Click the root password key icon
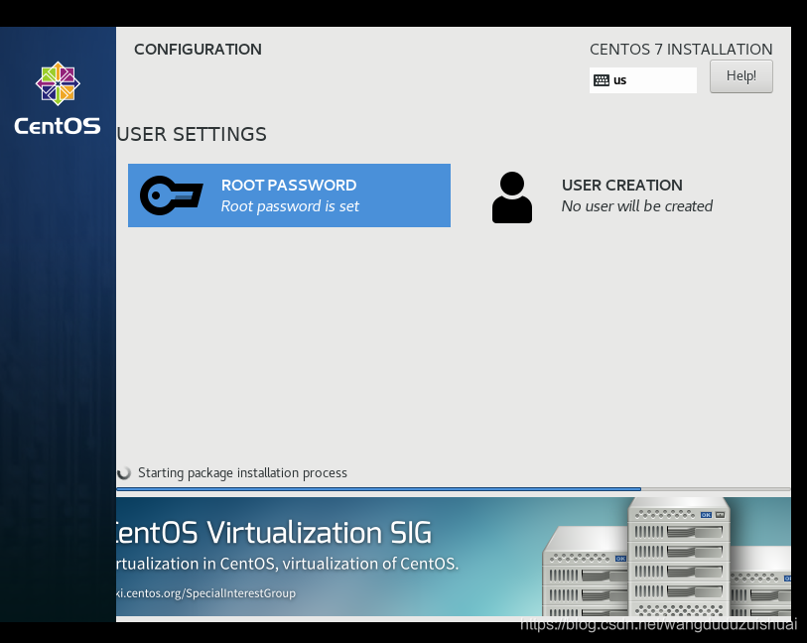This screenshot has height=643, width=807. (x=172, y=195)
